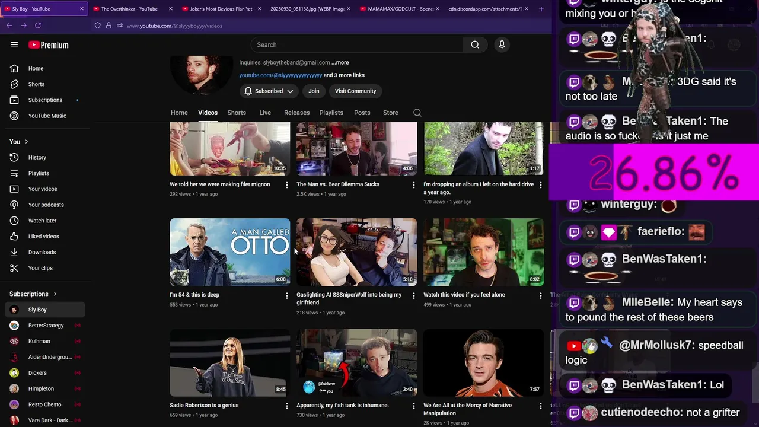Go back with browser back arrow
This screenshot has height=427, width=759.
point(9,26)
